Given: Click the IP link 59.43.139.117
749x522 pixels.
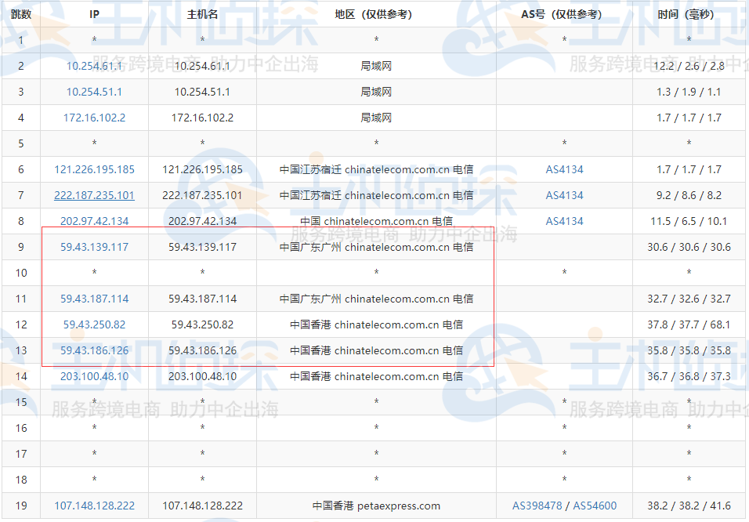Looking at the screenshot, I should tap(94, 247).
